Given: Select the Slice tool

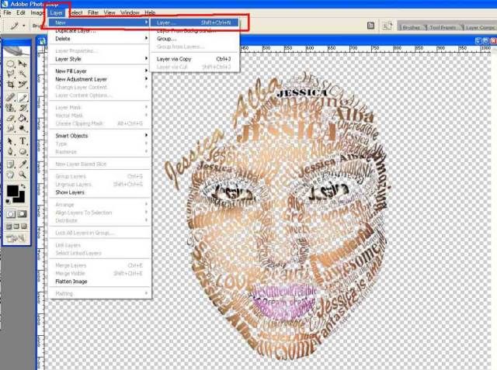Looking at the screenshot, I should pyautogui.click(x=23, y=85).
